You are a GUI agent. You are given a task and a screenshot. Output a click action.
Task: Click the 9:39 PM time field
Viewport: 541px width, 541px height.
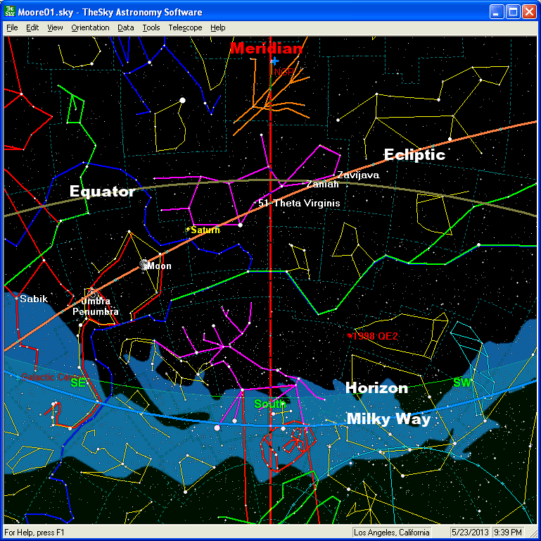(507, 533)
